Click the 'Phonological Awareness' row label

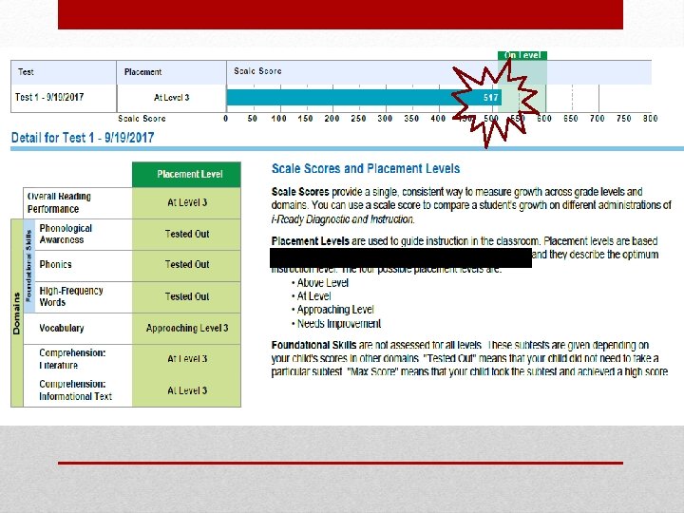click(66, 234)
